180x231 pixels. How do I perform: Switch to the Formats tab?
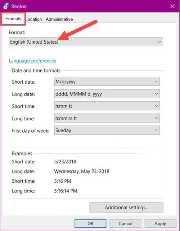click(x=13, y=19)
